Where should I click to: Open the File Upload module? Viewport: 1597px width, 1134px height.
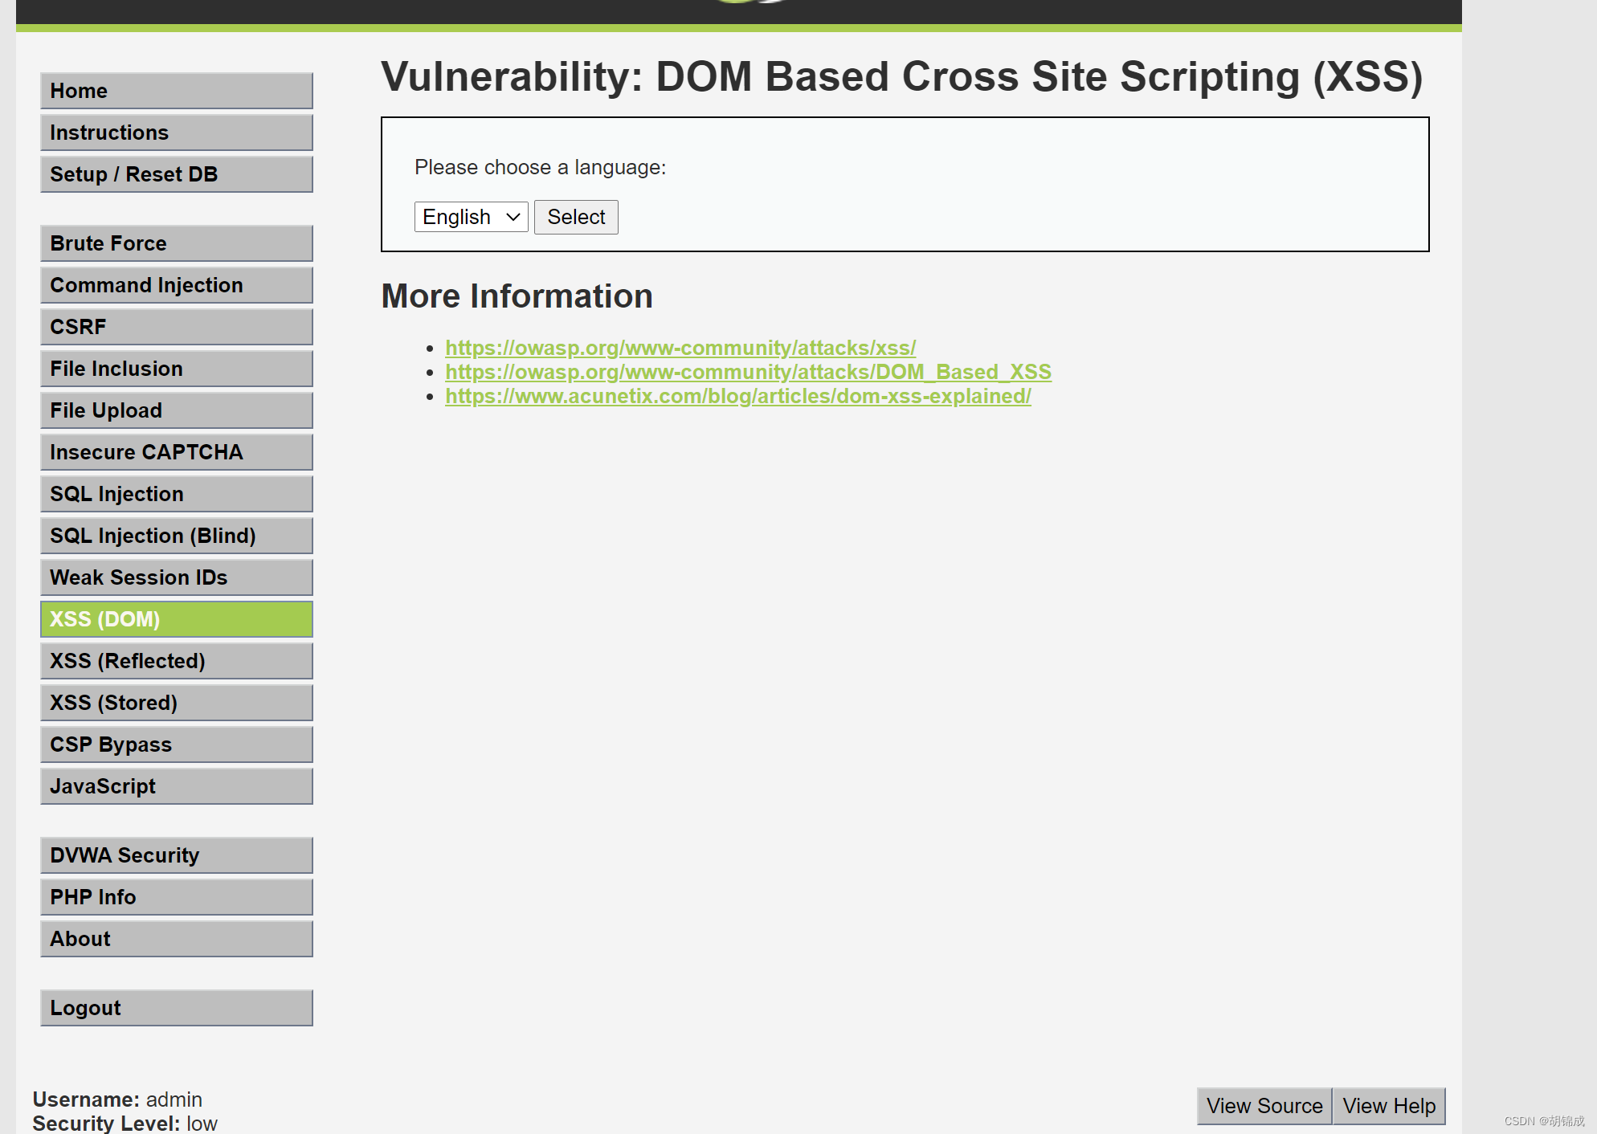[x=177, y=410]
